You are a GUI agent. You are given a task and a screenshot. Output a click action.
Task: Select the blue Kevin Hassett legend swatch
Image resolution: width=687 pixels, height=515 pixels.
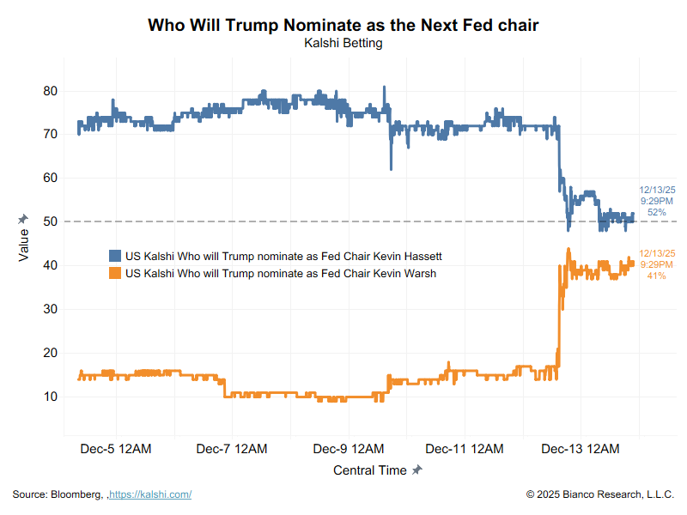click(115, 256)
